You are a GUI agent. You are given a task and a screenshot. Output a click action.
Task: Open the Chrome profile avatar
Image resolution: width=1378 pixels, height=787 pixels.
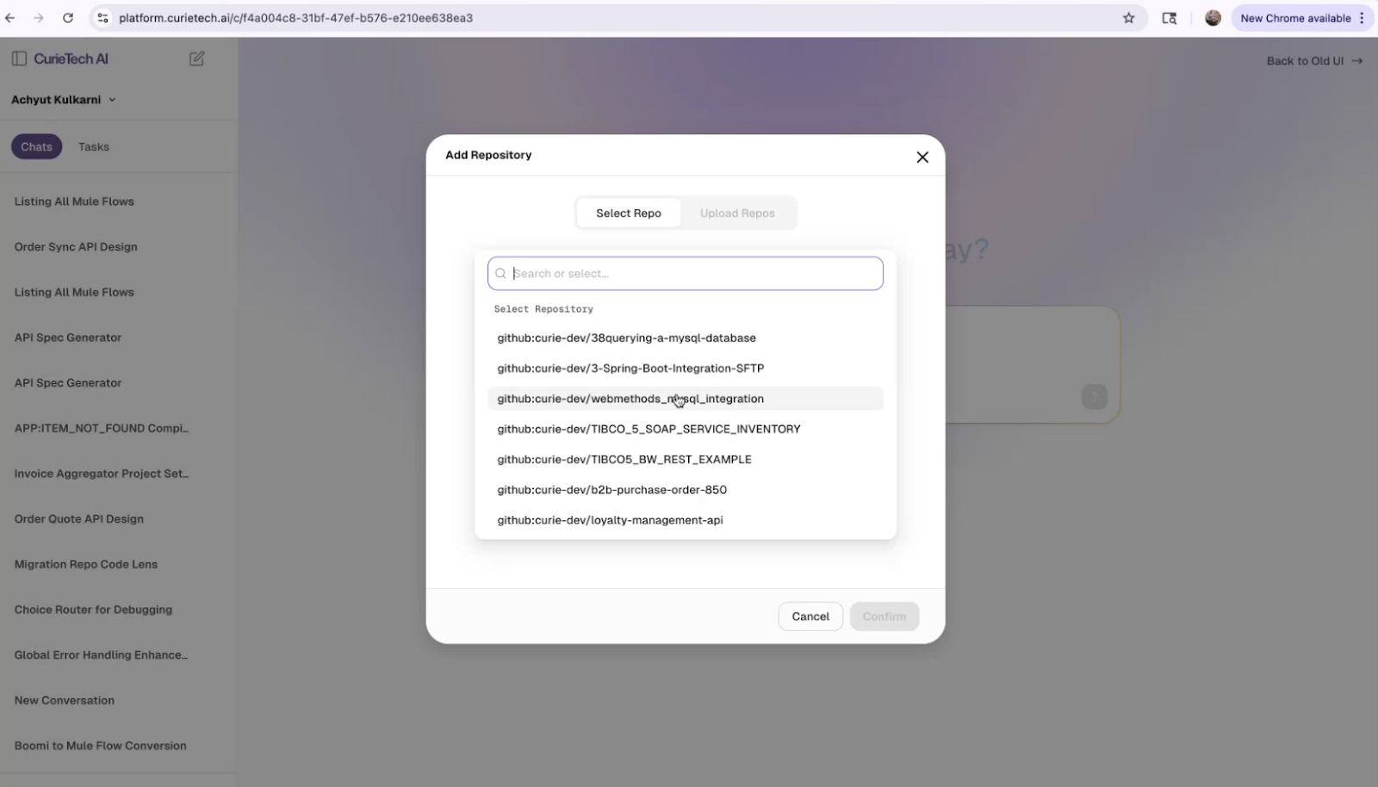coord(1213,17)
